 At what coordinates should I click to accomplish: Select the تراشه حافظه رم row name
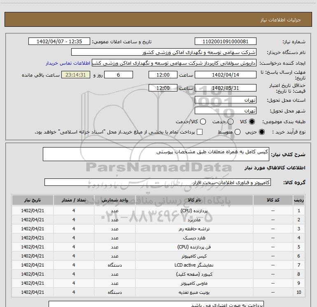[x=194, y=229]
